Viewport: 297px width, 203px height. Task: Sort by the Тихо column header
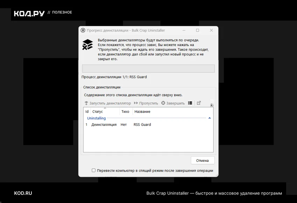pos(126,112)
